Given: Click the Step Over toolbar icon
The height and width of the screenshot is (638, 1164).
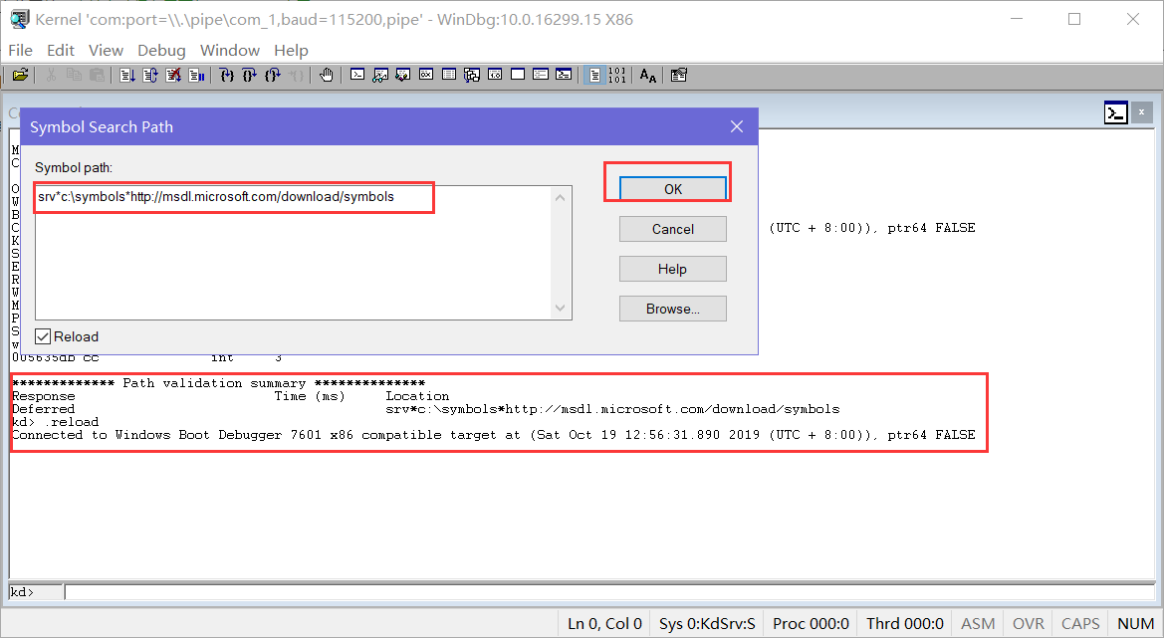Looking at the screenshot, I should tap(249, 75).
